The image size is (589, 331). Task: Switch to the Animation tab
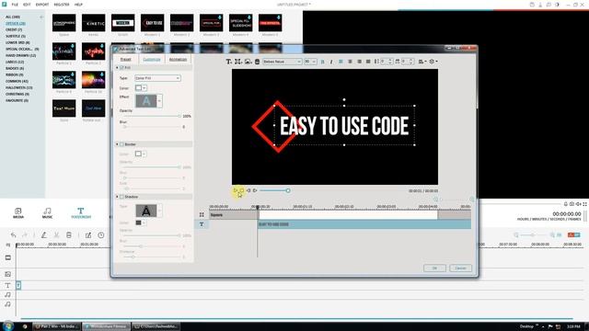(x=178, y=59)
